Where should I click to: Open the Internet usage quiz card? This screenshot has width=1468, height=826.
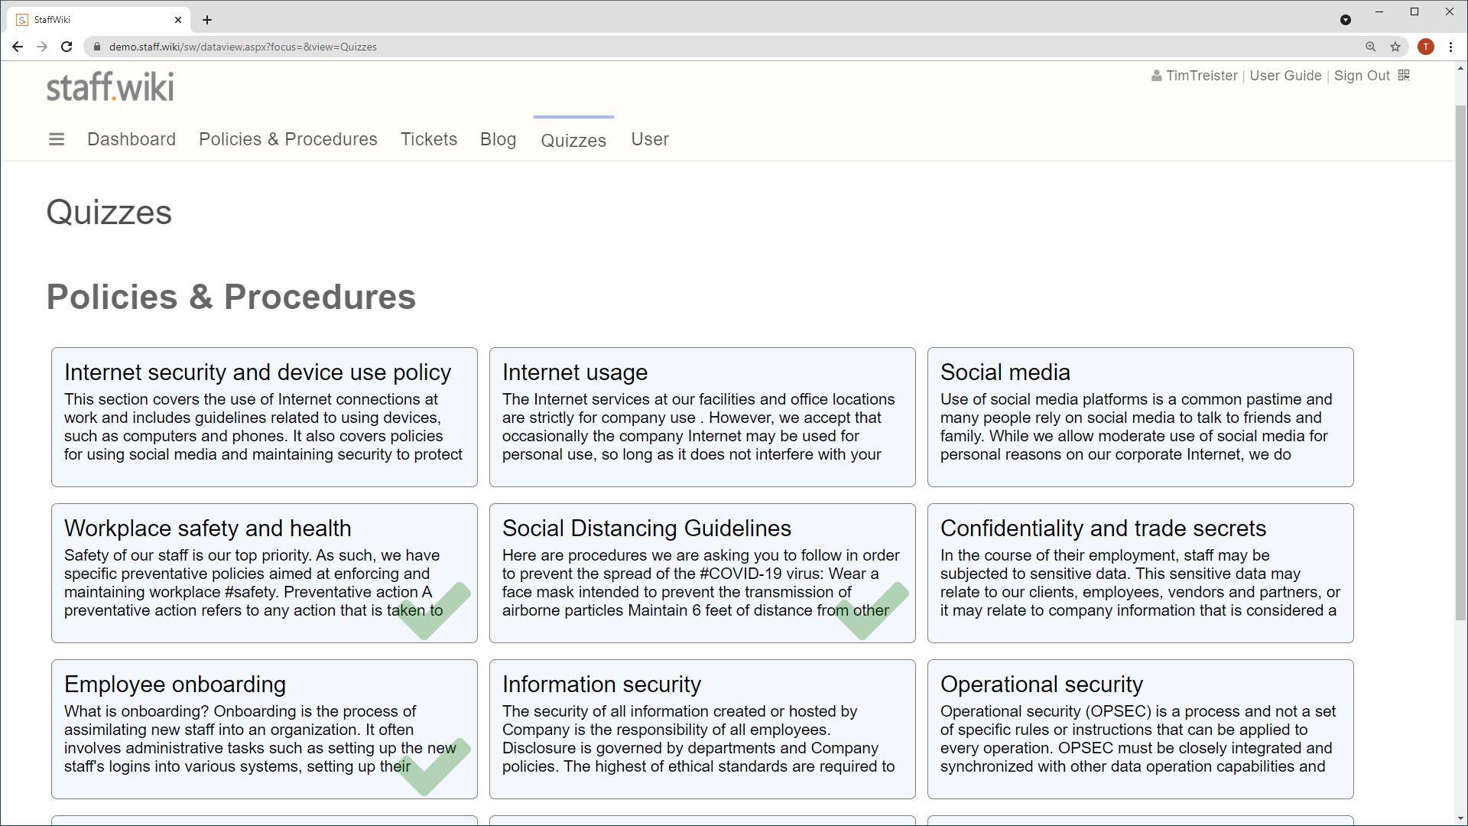(x=703, y=418)
